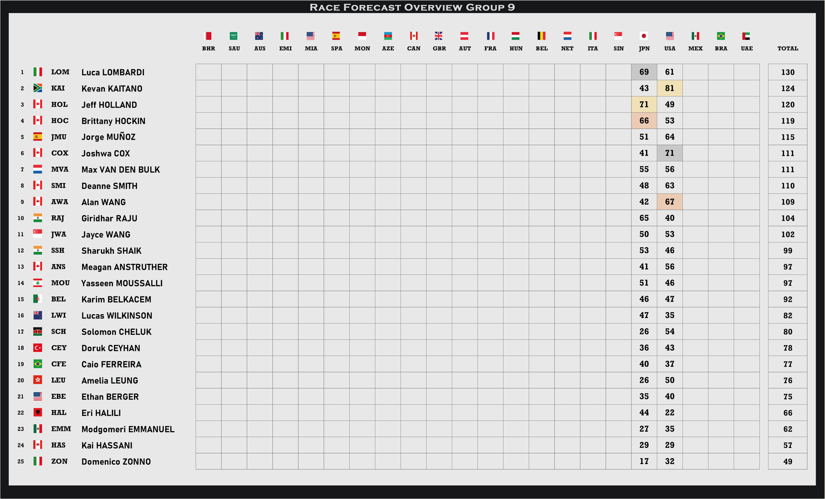Click the Race Forecast Overview Group 9 title
This screenshot has width=825, height=499.
412,7
